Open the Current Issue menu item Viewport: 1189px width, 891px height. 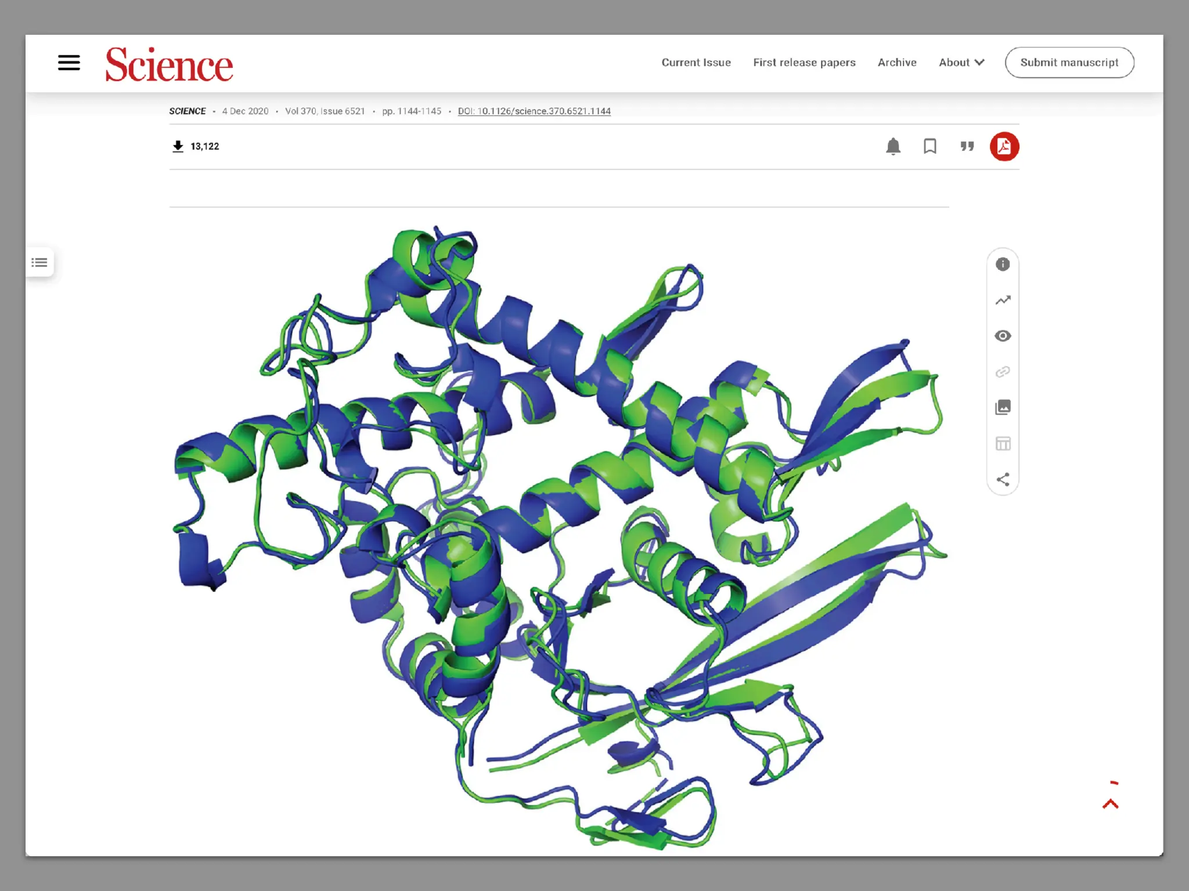coord(696,63)
